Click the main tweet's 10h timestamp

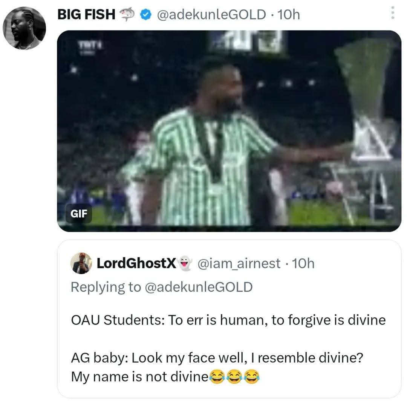[288, 15]
